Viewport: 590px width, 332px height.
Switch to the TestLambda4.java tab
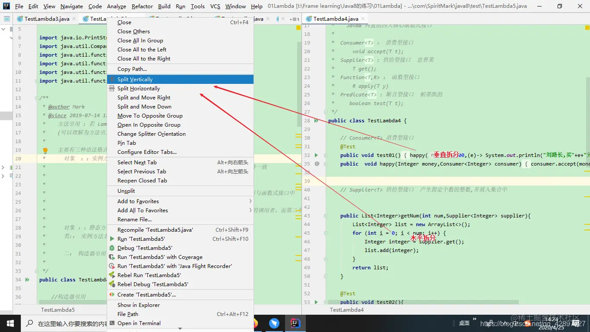coord(336,19)
